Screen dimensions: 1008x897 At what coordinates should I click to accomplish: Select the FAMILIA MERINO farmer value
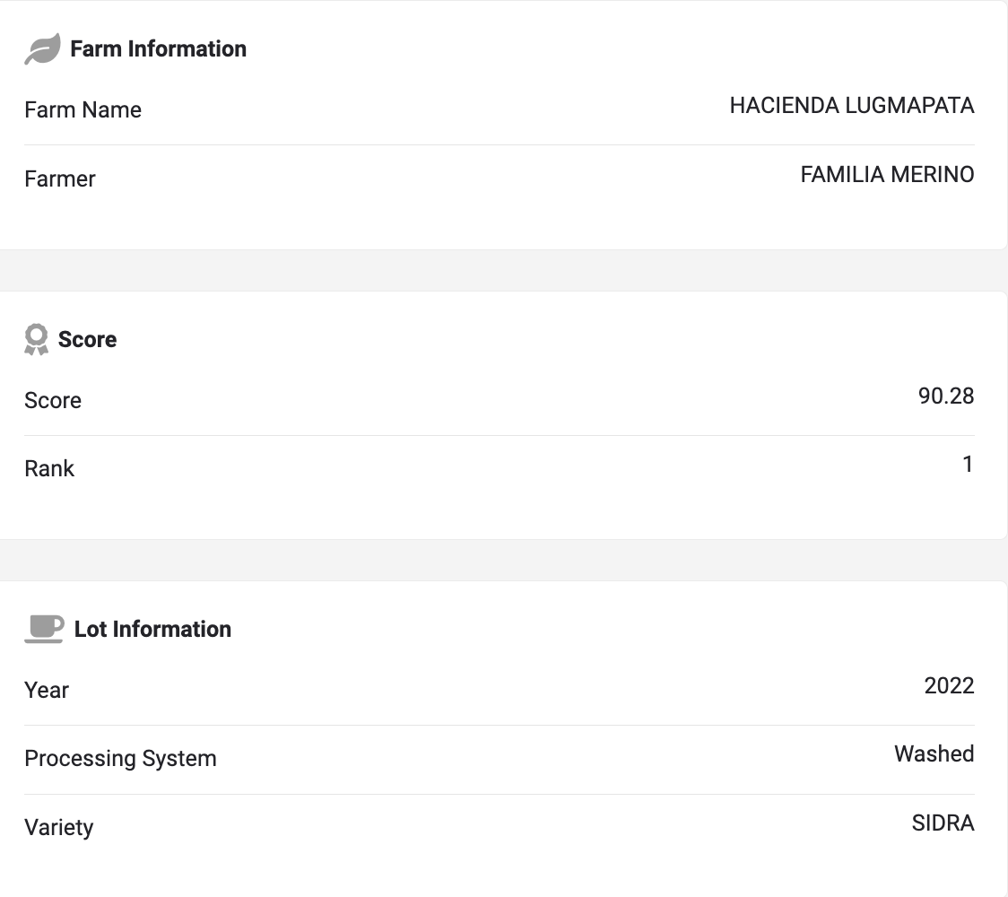(887, 174)
